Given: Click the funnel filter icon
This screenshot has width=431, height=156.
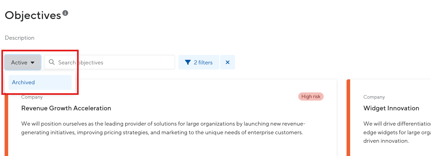Looking at the screenshot, I should click(188, 63).
